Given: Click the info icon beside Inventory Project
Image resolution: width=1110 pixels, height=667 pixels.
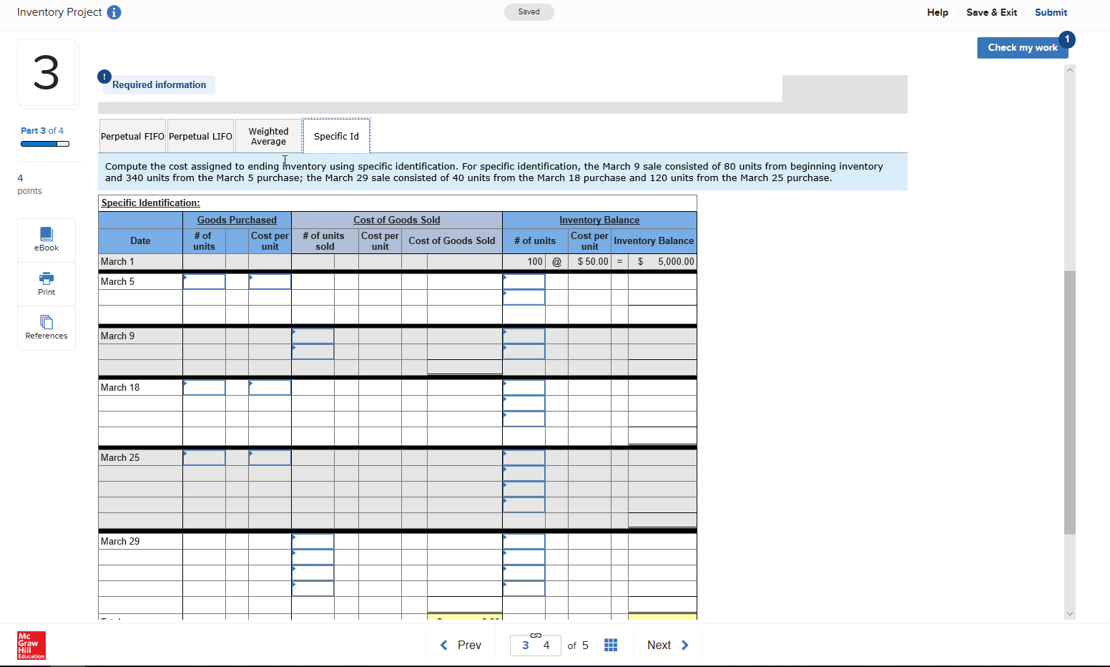Looking at the screenshot, I should point(114,12).
